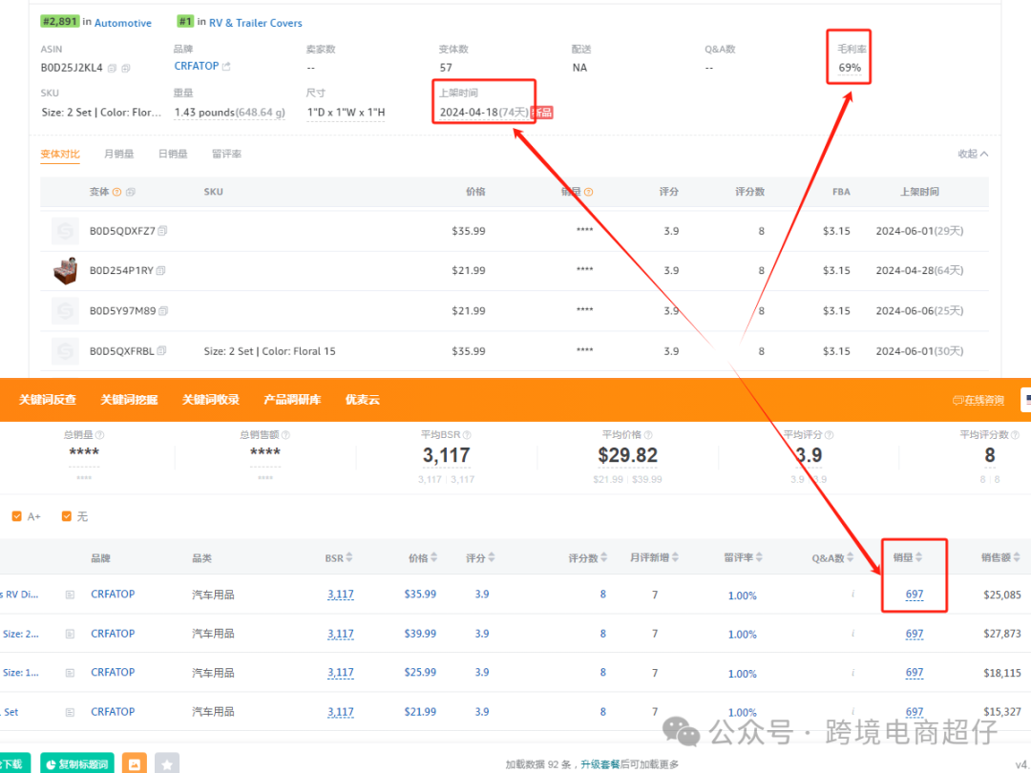Click the 升级套餐 upgrade link
Screen dimensions: 1031x773
pyautogui.click(x=600, y=764)
